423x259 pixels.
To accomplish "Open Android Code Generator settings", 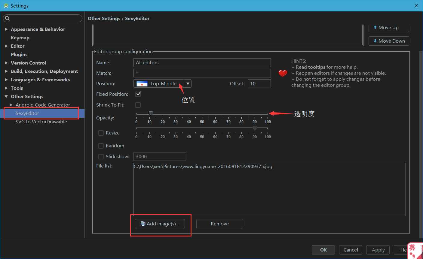I will click(43, 105).
